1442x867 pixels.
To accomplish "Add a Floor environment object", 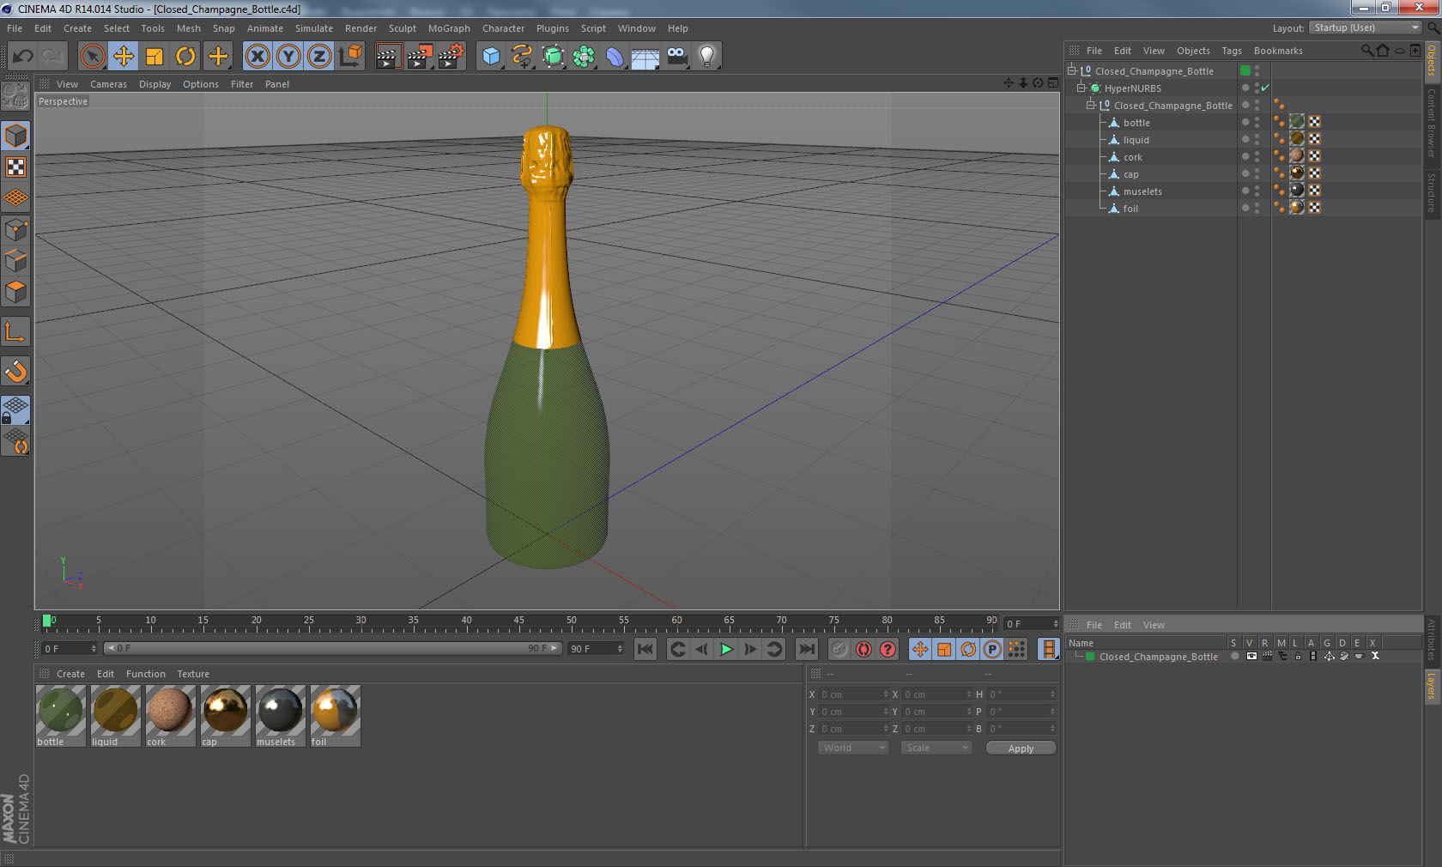I will pos(645,57).
